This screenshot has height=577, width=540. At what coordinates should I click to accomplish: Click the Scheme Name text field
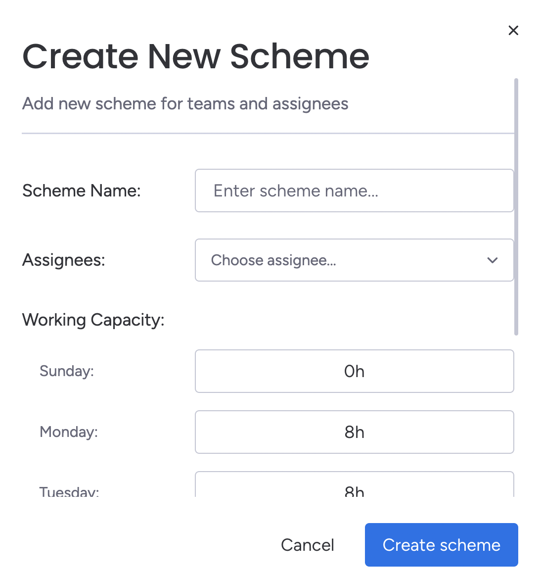pos(354,191)
